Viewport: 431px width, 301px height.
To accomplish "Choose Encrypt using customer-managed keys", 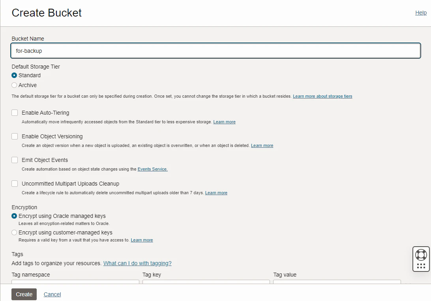I will click(14, 232).
